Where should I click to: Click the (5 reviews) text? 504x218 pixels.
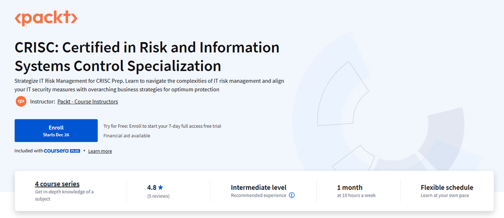[158, 196]
